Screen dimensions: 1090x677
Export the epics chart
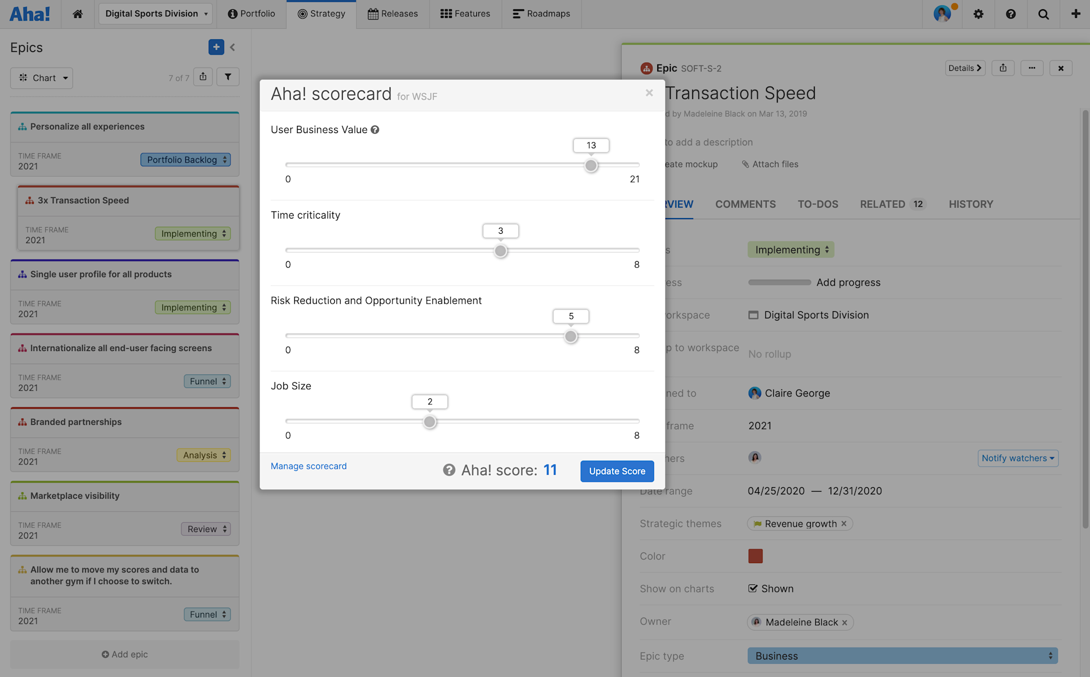click(203, 77)
